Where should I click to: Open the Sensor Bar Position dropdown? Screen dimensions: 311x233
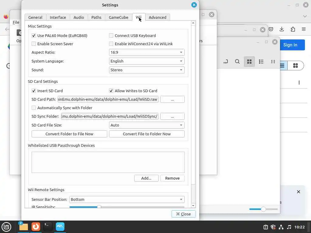coord(127,199)
